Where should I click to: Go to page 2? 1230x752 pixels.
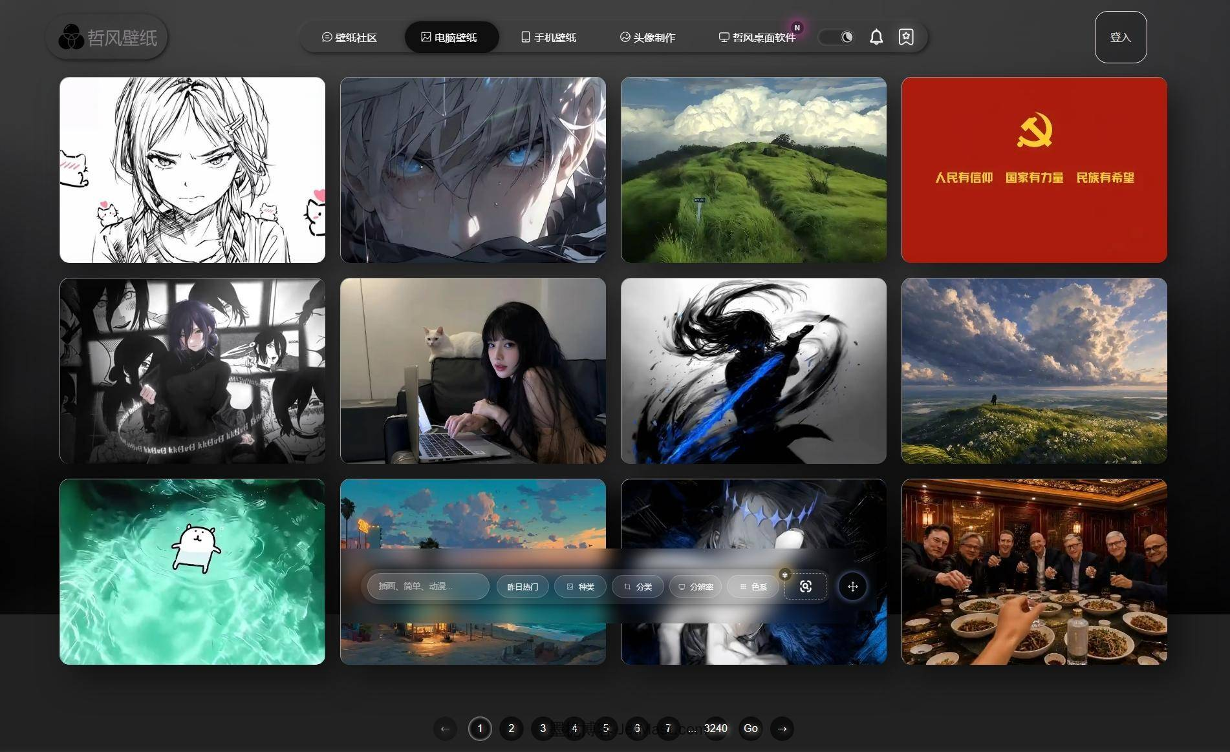[x=512, y=729]
